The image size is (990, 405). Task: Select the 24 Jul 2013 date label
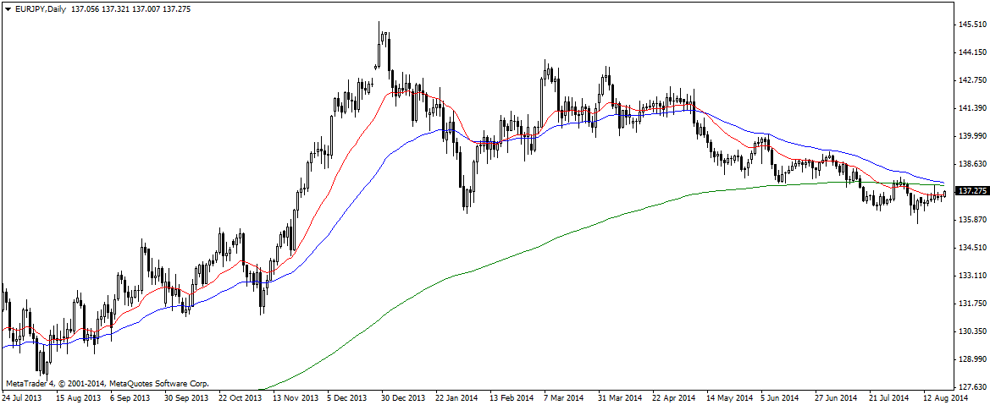pyautogui.click(x=21, y=397)
